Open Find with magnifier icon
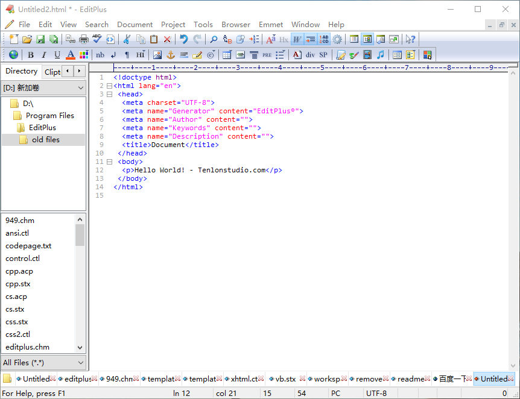This screenshot has width=520, height=399. pyautogui.click(x=214, y=39)
